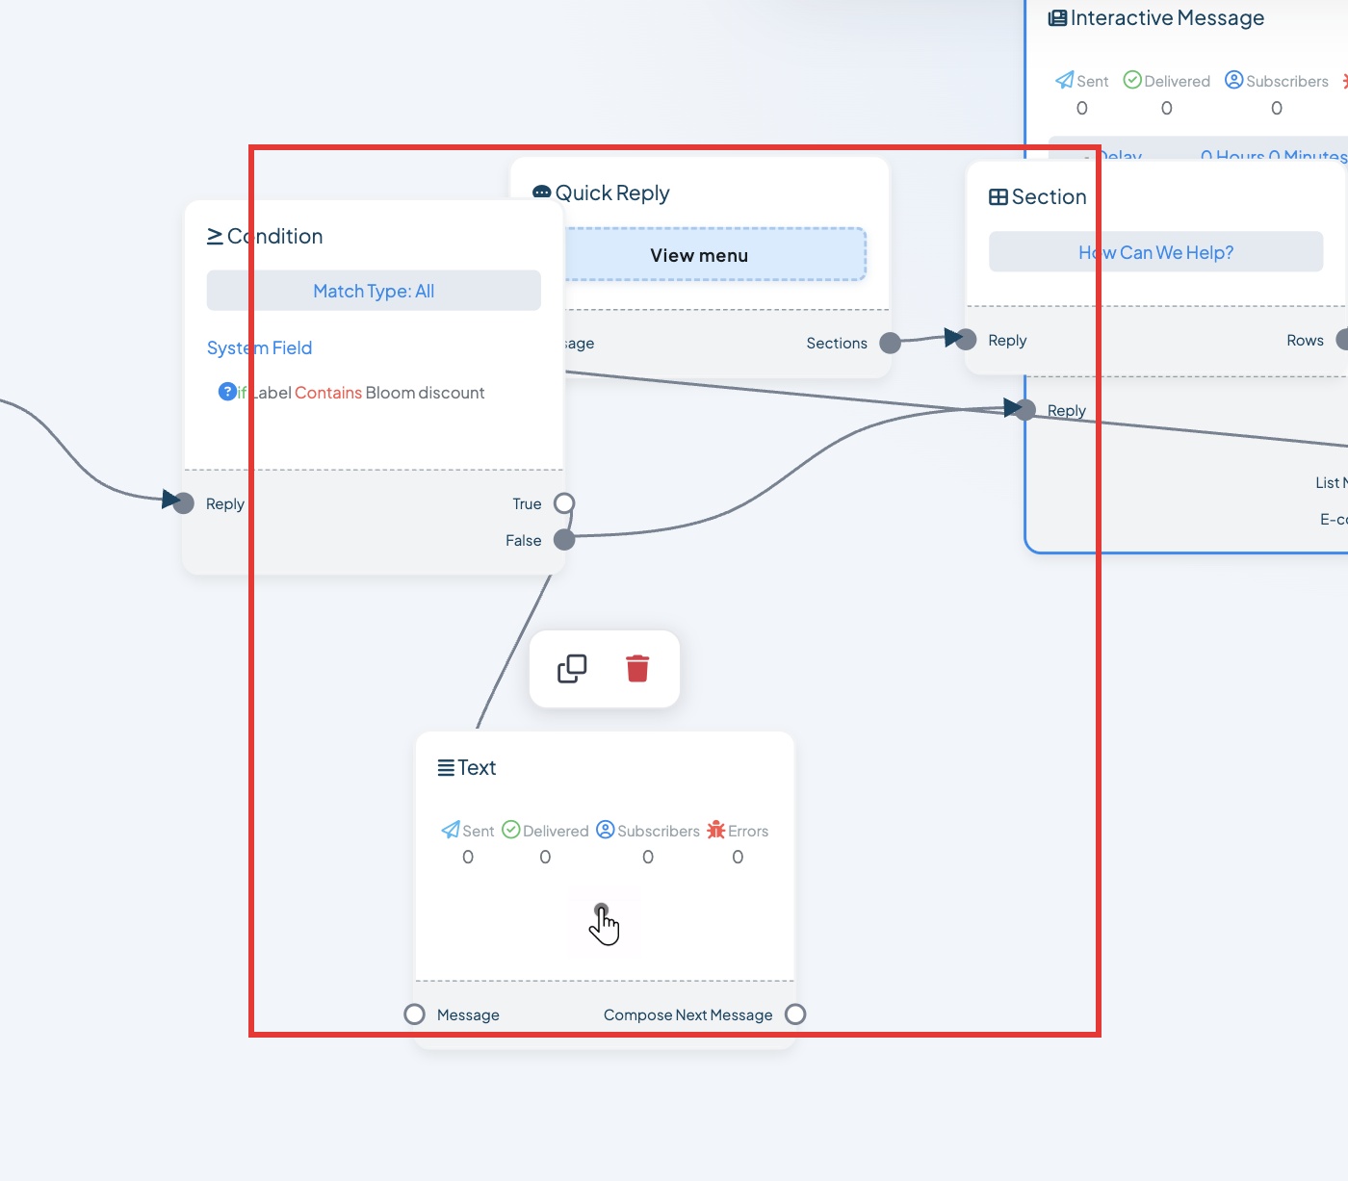1348x1181 pixels.
Task: Open the Match Type: All setting
Action: point(374,291)
